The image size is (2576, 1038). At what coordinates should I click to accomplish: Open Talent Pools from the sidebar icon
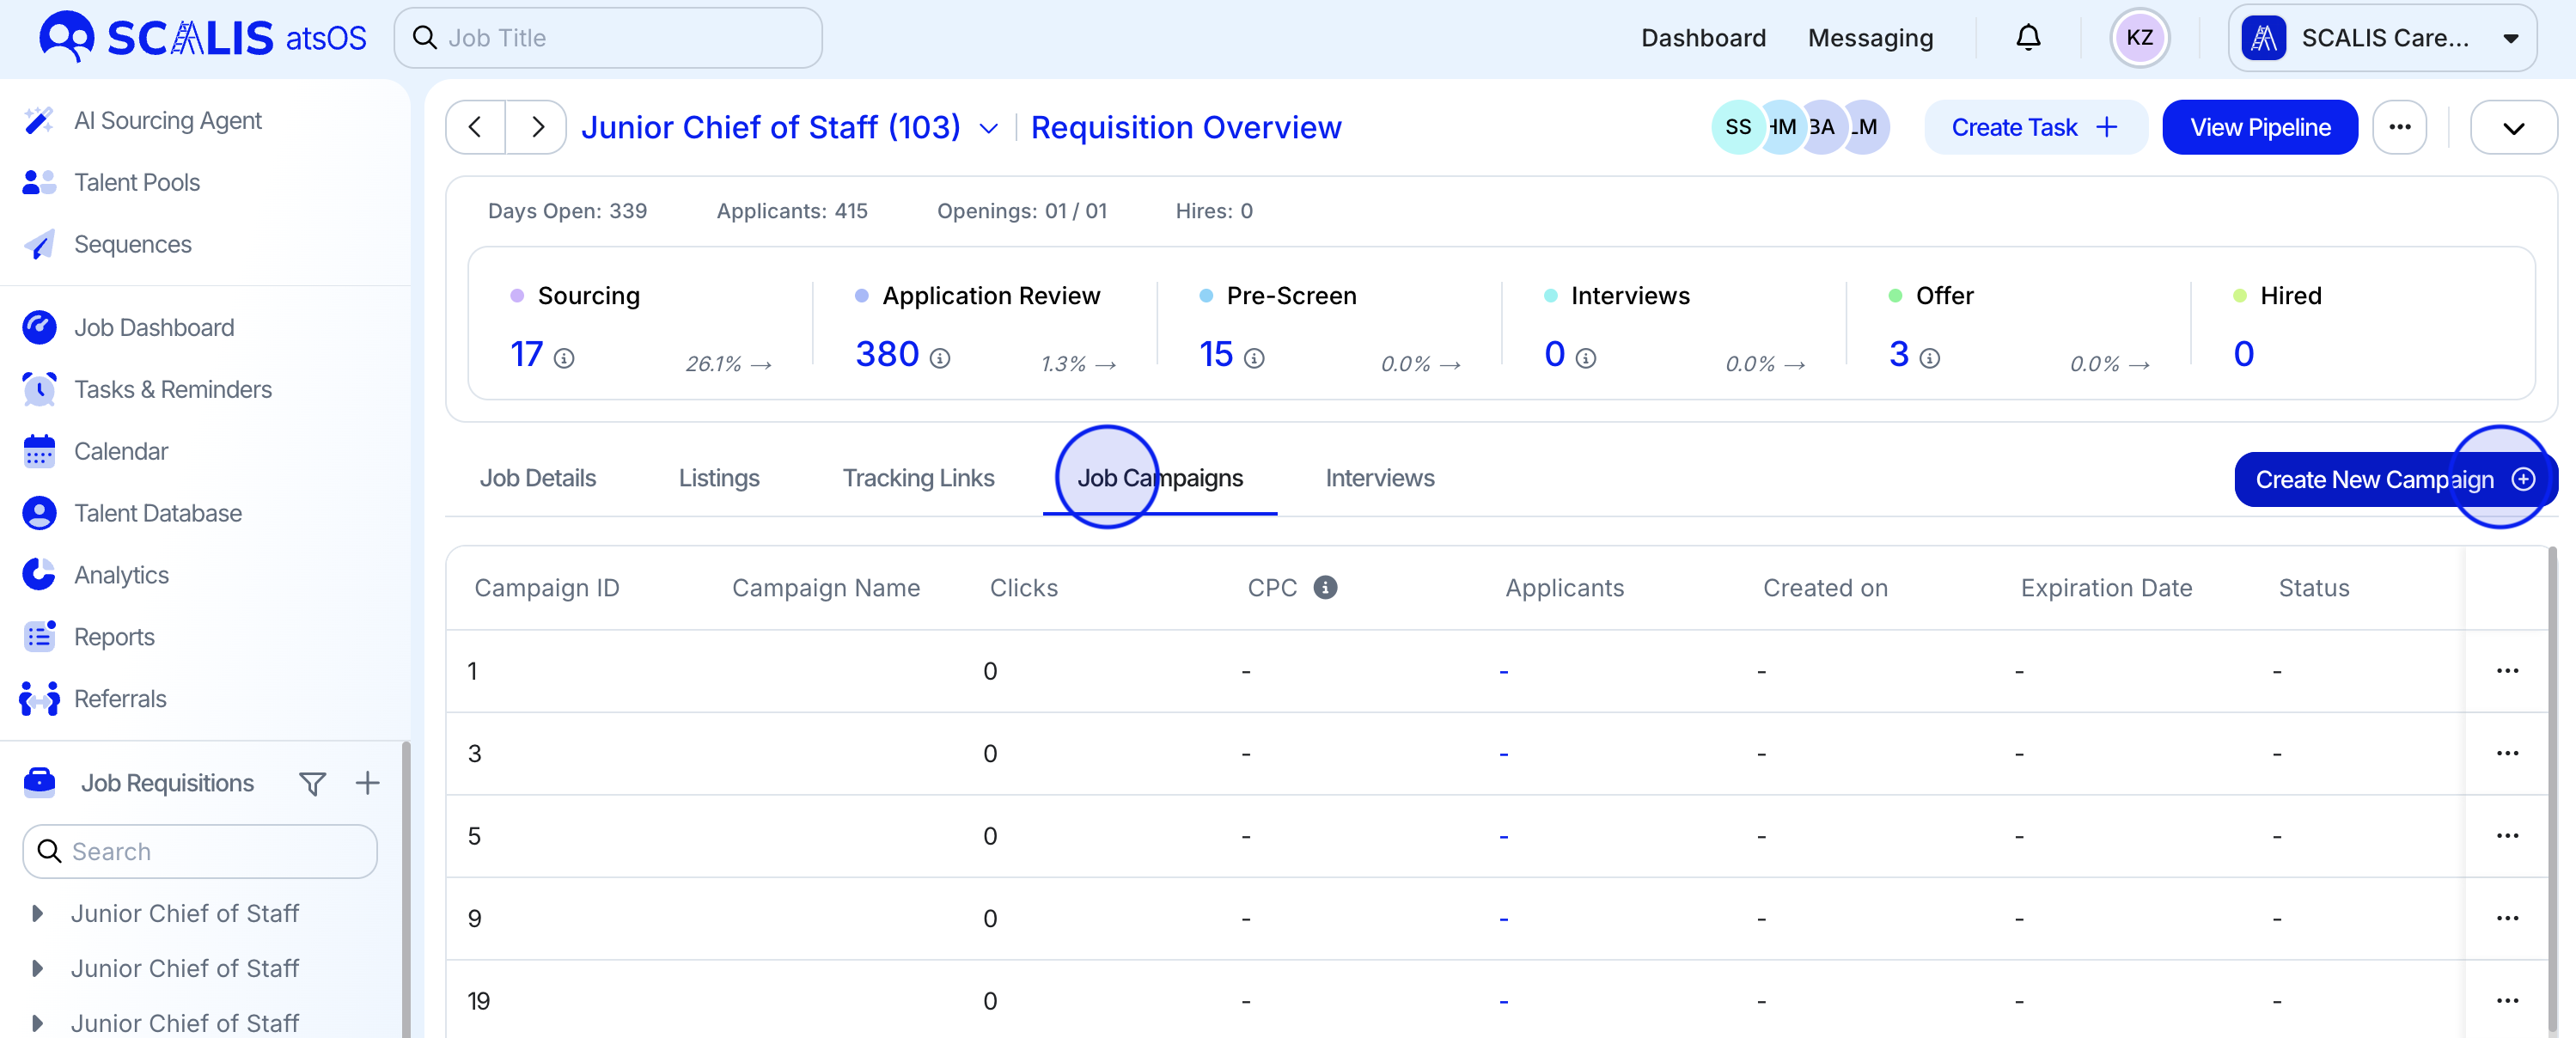[38, 183]
